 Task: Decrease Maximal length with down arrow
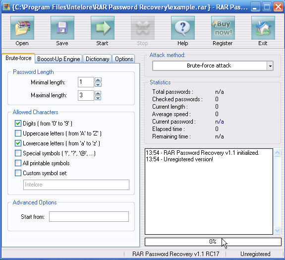[x=98, y=98]
